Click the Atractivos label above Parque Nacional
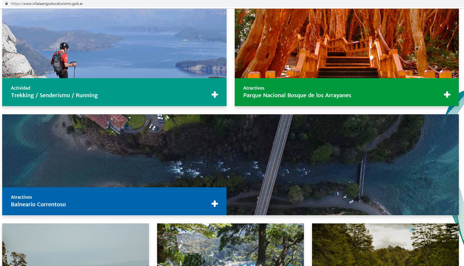 (253, 88)
